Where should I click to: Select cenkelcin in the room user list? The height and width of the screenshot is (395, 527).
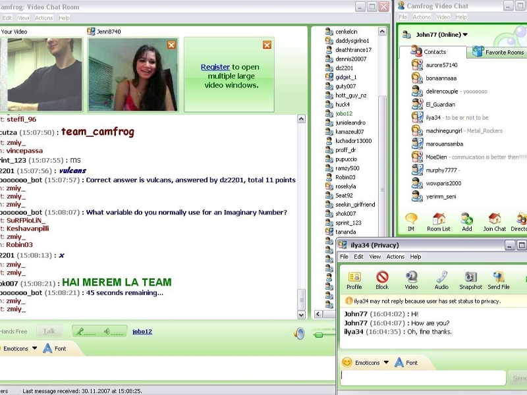click(x=347, y=32)
